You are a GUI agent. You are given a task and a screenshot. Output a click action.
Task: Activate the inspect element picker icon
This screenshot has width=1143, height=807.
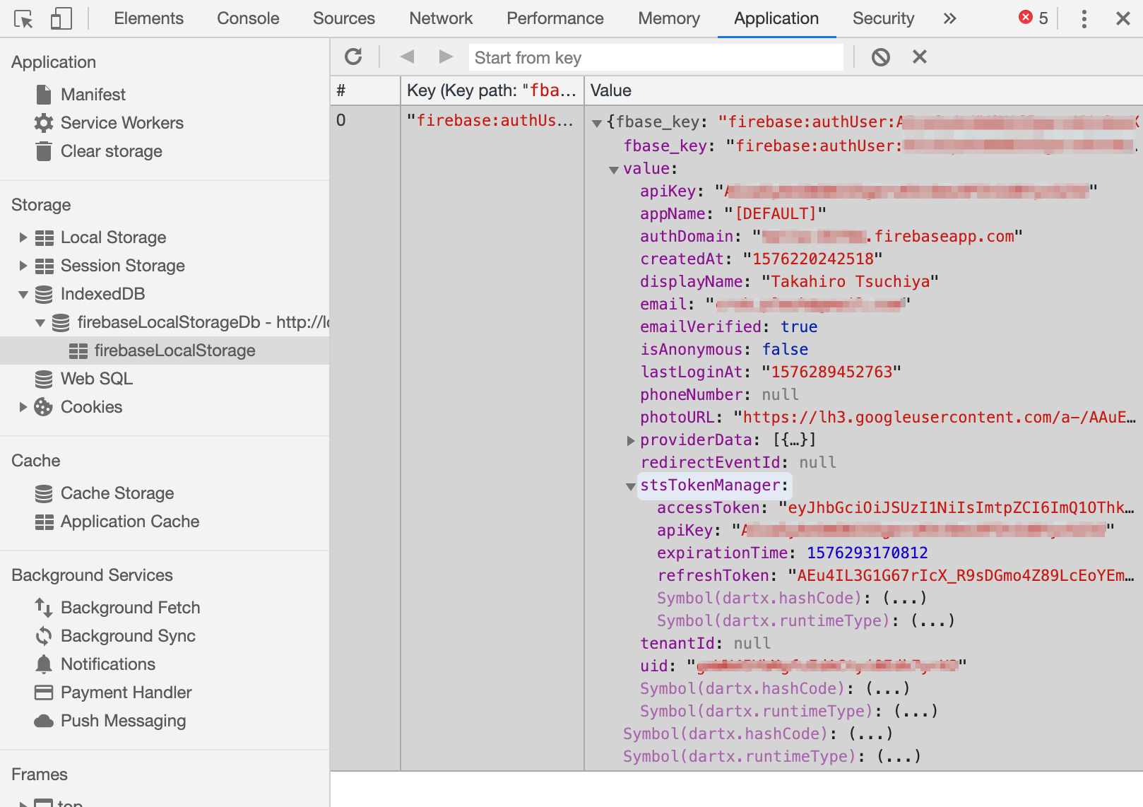23,19
